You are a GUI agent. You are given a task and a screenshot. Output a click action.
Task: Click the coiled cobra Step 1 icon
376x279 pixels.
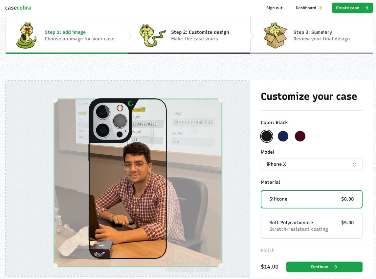click(26, 35)
